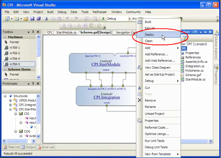
Task: Select the Pointer tool under Machines
Action: tap(19, 42)
